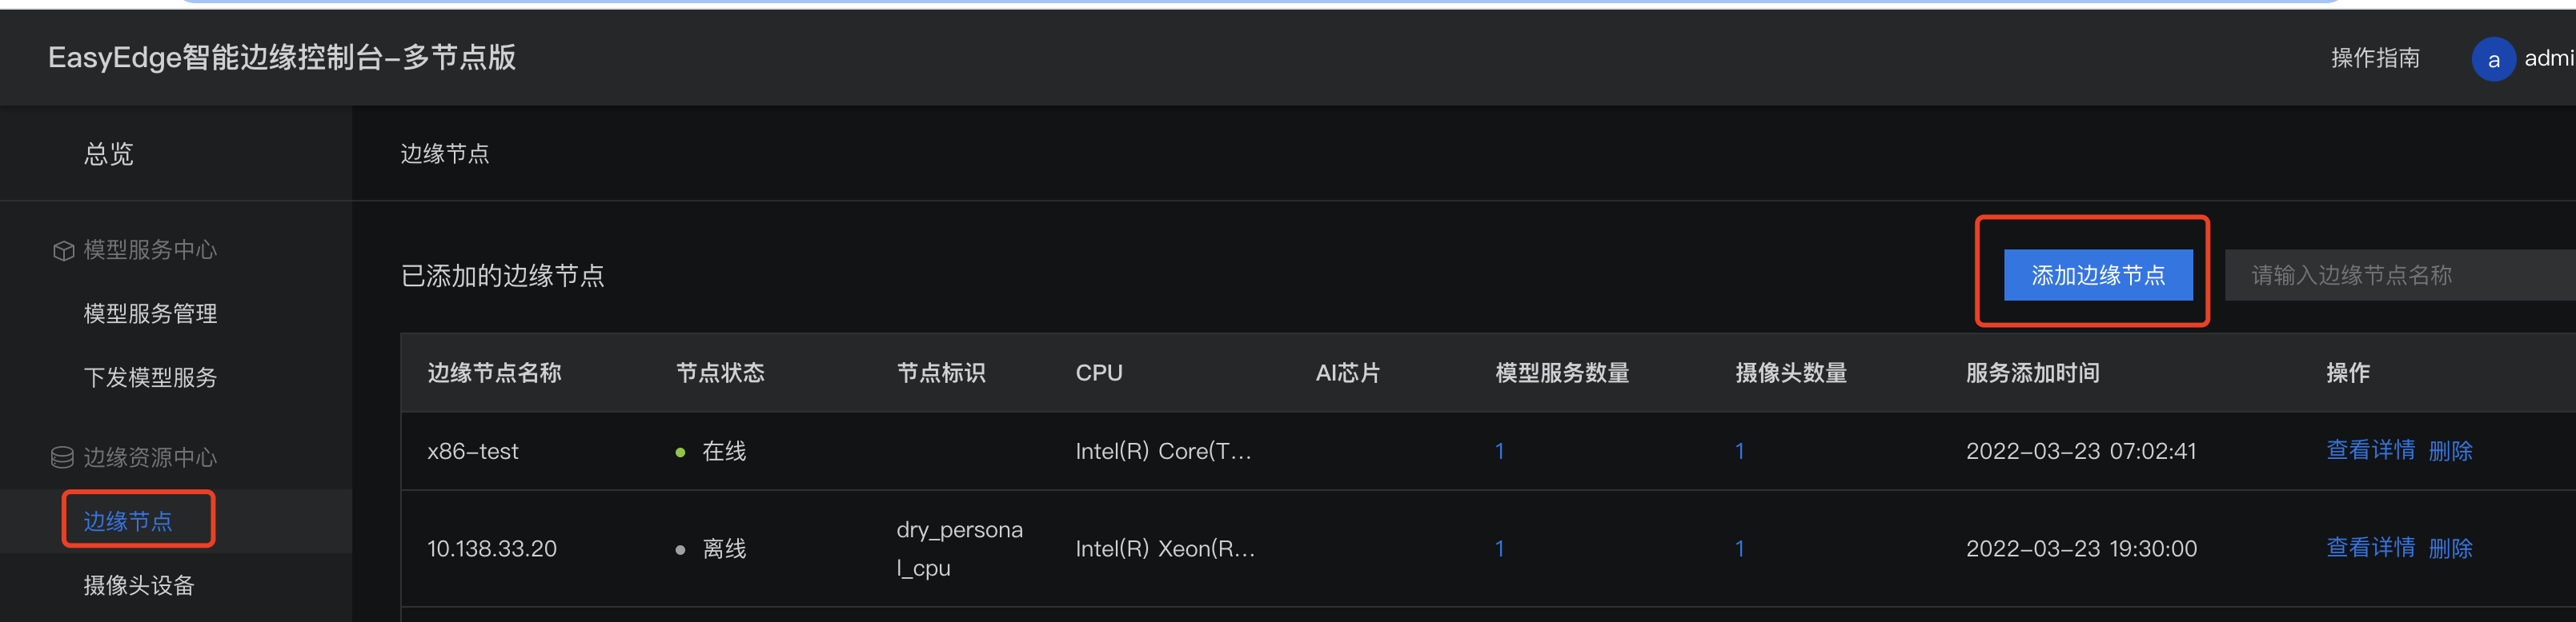Click the CPU column header
Viewport: 2576px width, 622px height.
point(1098,373)
